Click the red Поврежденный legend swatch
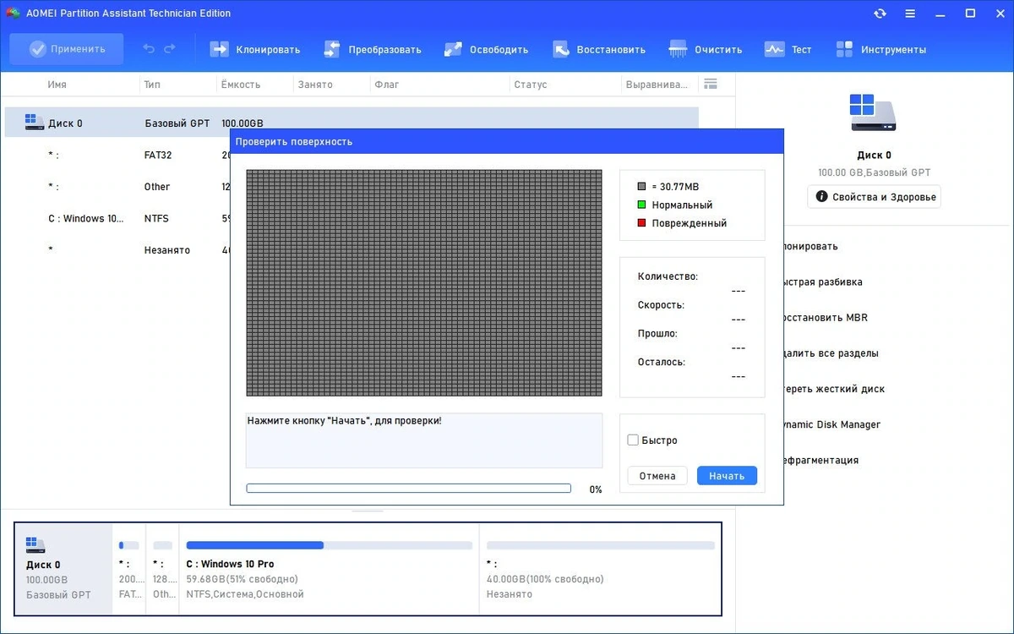Viewport: 1014px width, 634px height. pos(642,223)
